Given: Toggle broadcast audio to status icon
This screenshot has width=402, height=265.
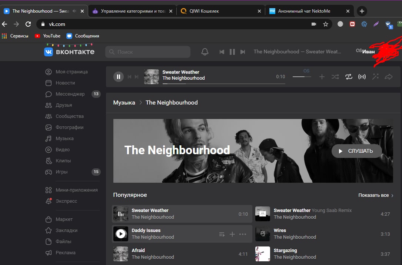Looking at the screenshot, I should (x=362, y=77).
